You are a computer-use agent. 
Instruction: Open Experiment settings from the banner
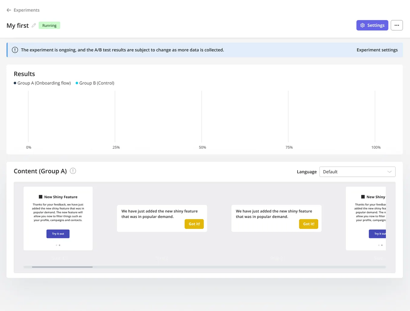[x=377, y=50]
